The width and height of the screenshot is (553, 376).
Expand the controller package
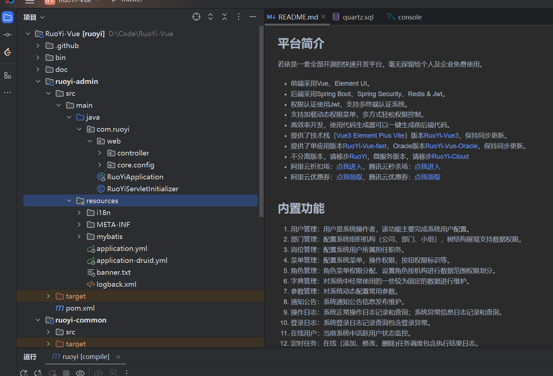pyautogui.click(x=100, y=153)
